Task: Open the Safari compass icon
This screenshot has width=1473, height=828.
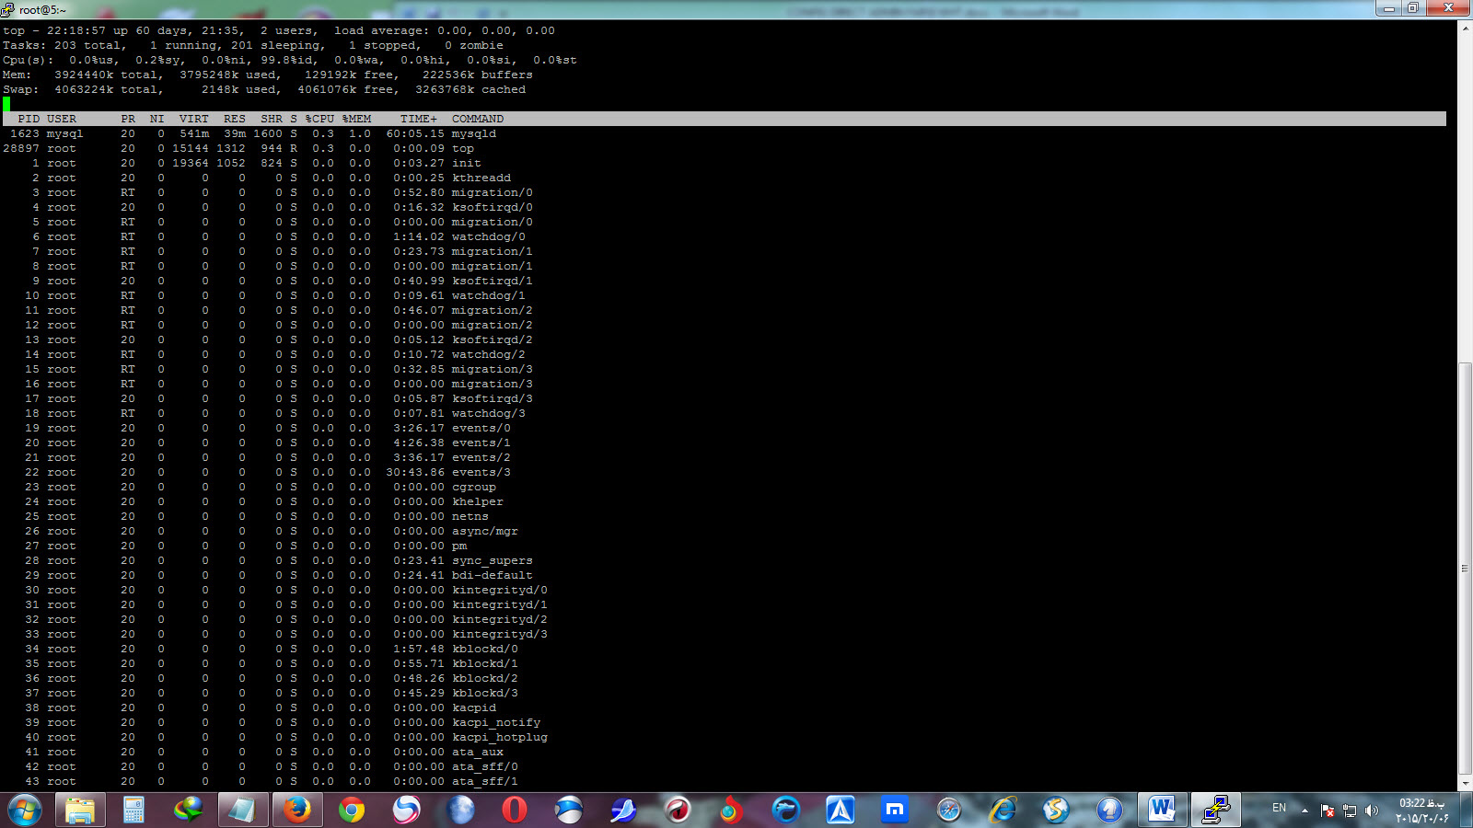Action: pos(948,811)
